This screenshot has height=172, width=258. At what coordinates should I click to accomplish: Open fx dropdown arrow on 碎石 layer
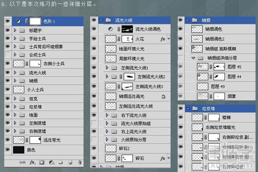(169, 158)
